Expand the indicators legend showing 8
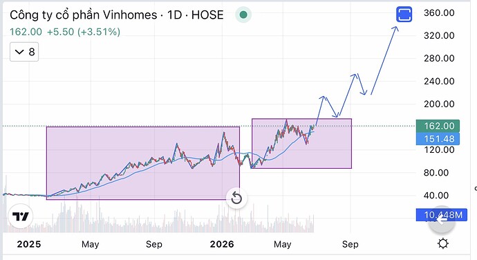The height and width of the screenshot is (260, 477). pos(24,52)
